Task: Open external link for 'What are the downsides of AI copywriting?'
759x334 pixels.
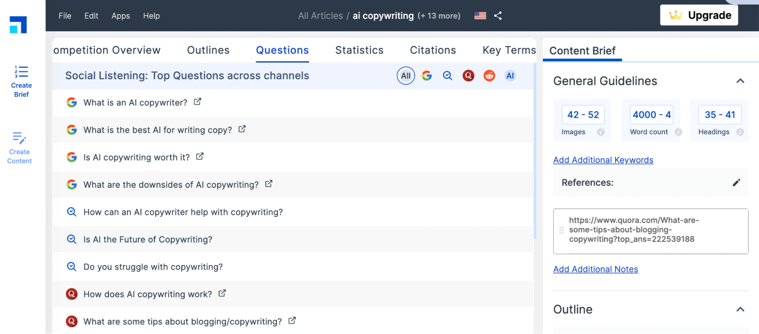Action: click(x=269, y=184)
